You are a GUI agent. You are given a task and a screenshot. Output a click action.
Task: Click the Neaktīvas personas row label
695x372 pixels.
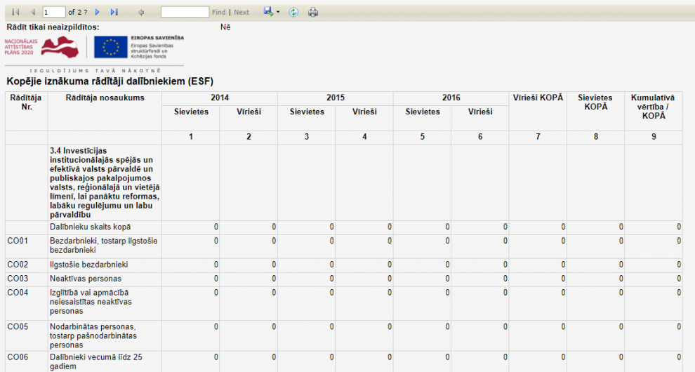coord(85,279)
